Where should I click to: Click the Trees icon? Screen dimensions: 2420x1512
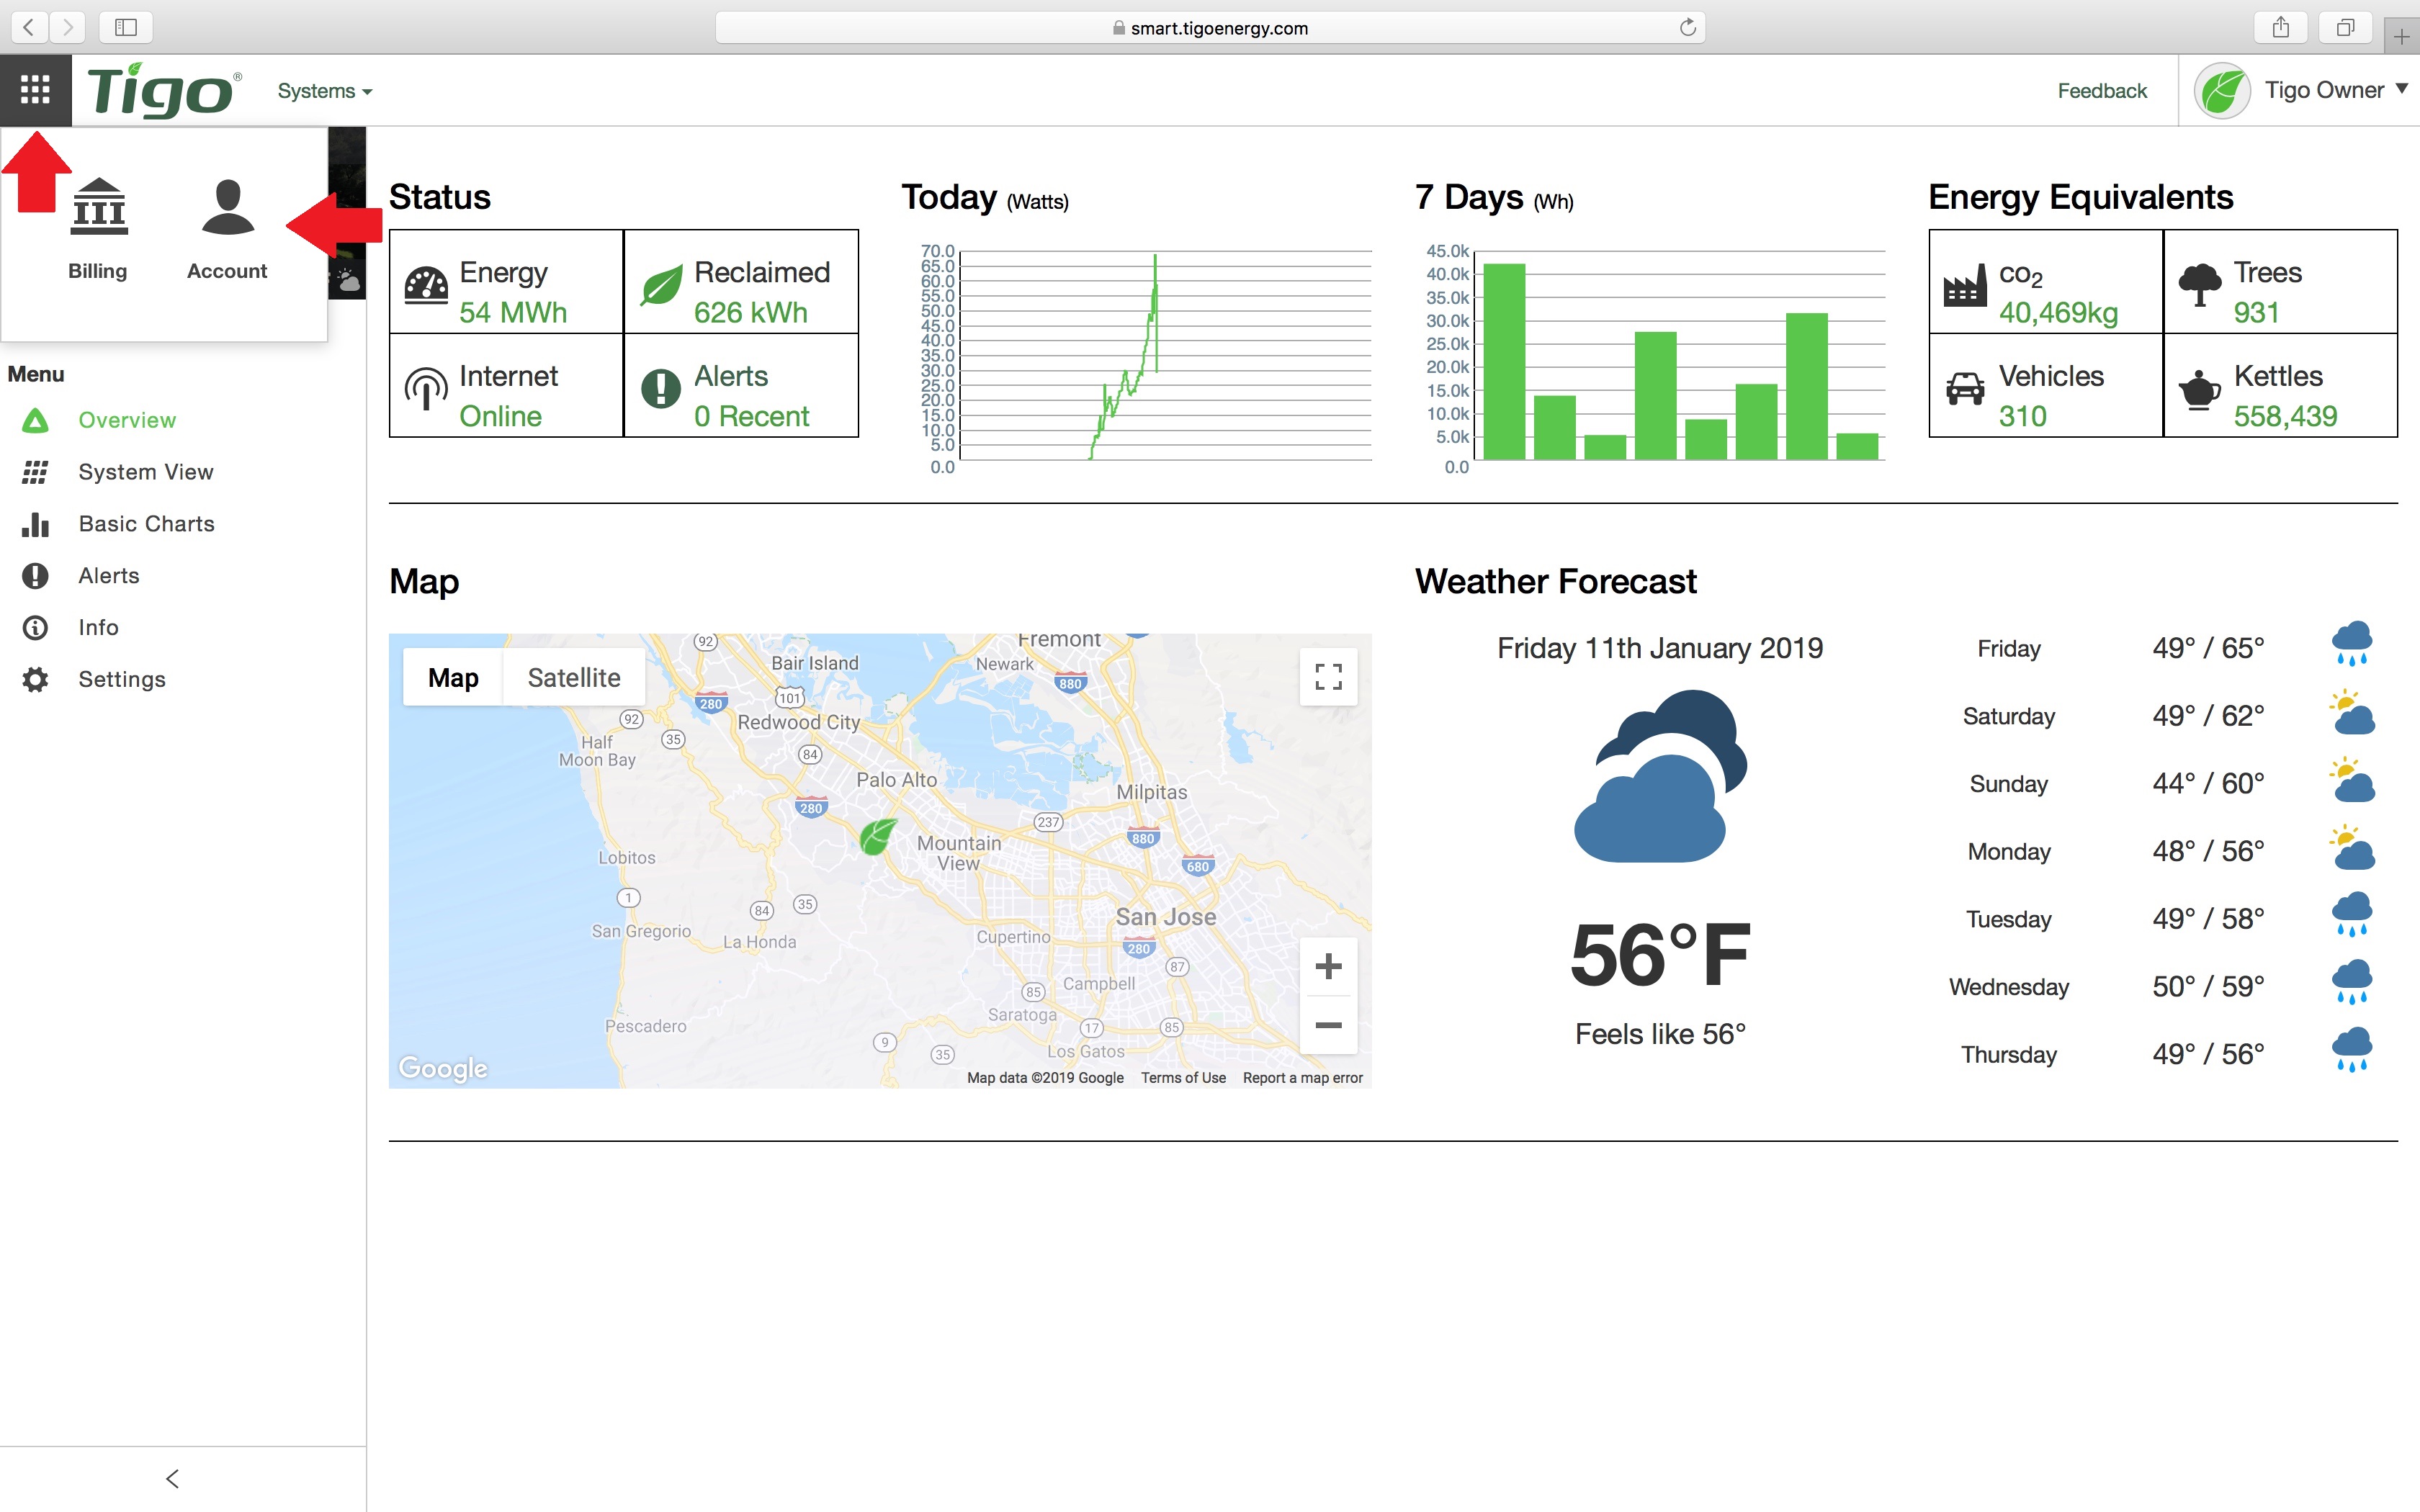point(2200,285)
